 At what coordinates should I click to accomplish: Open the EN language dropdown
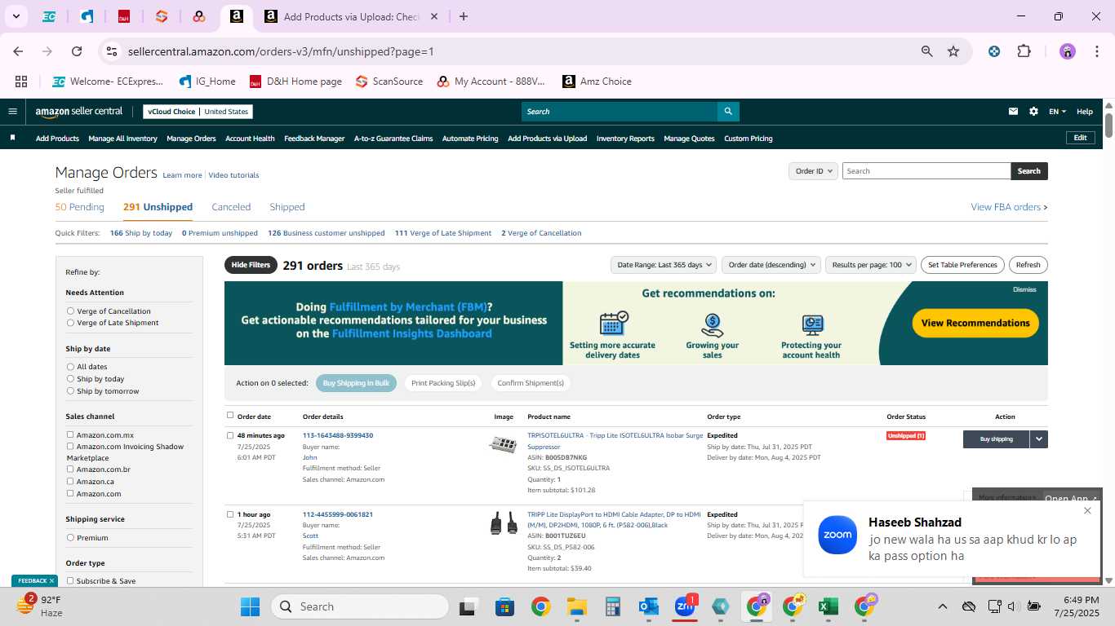click(1057, 112)
